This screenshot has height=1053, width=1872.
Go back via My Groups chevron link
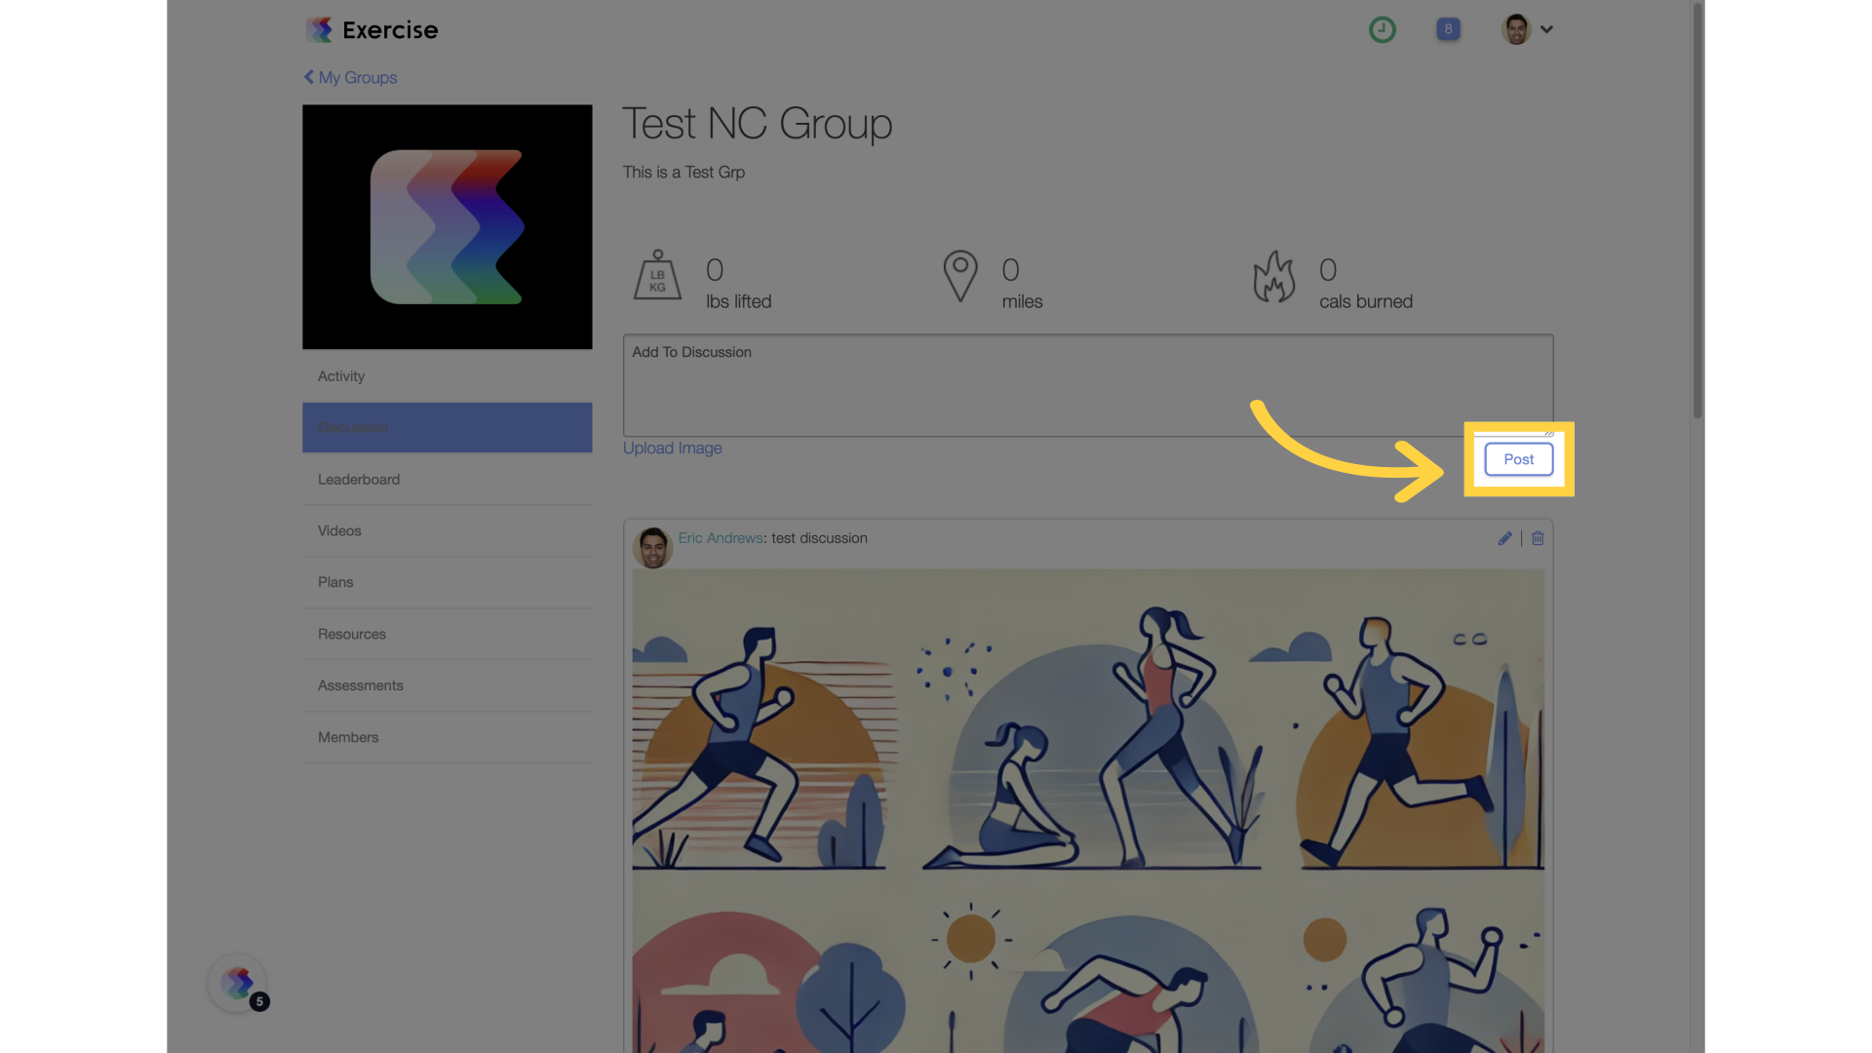(x=350, y=77)
